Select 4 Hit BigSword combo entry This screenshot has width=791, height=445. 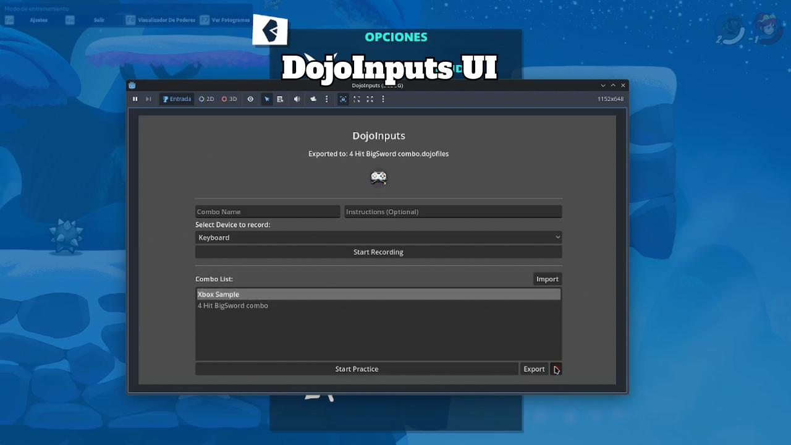[x=379, y=306]
